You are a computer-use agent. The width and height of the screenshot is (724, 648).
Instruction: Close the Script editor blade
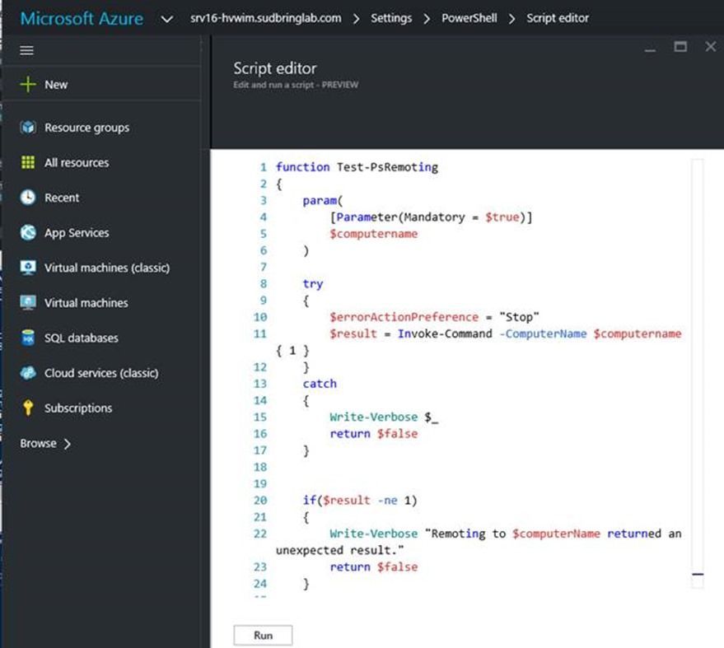711,47
